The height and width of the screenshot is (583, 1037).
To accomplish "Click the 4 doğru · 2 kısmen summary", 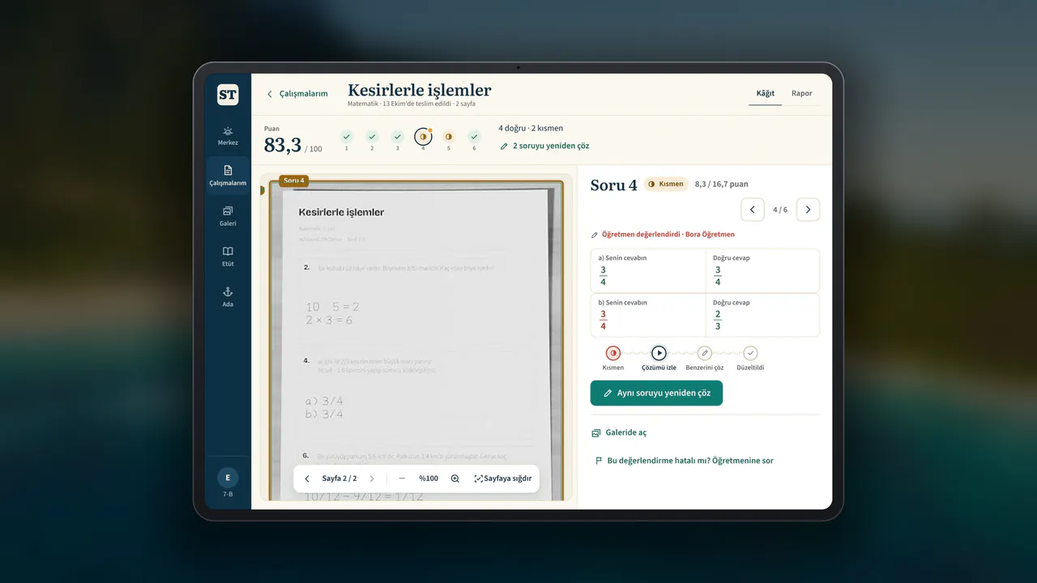I will click(x=531, y=128).
